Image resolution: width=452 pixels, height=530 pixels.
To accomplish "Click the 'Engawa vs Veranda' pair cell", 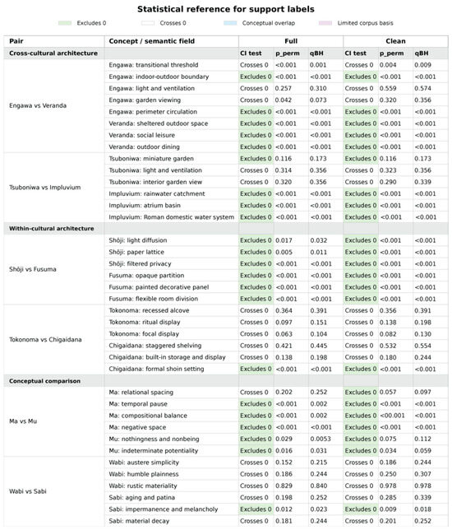I will click(54, 106).
